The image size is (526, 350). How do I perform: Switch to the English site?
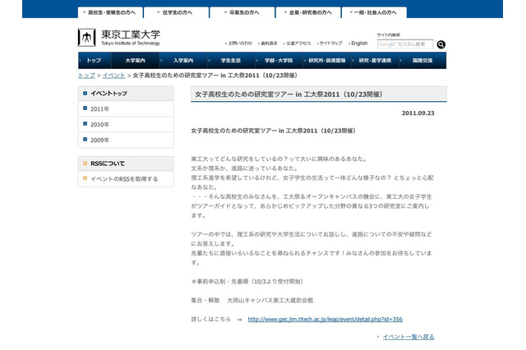[x=359, y=44]
